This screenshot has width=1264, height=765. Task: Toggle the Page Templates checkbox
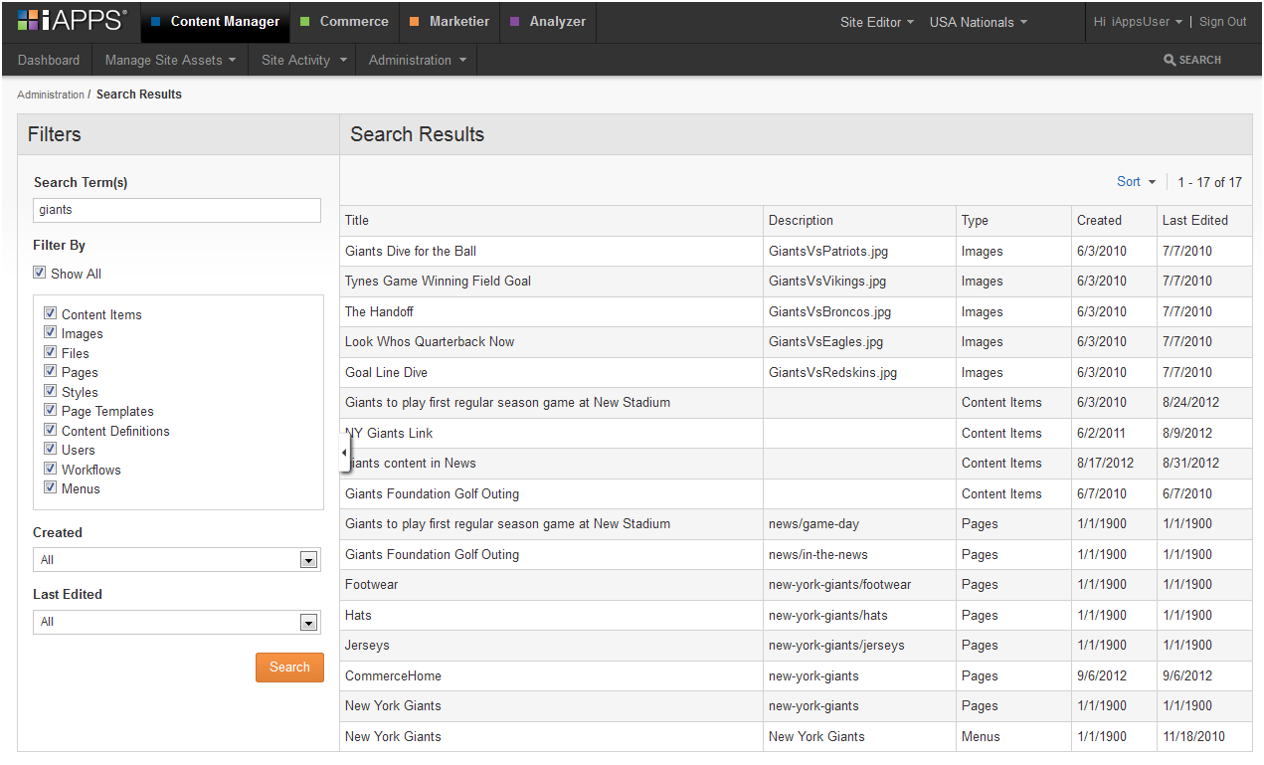[x=50, y=411]
